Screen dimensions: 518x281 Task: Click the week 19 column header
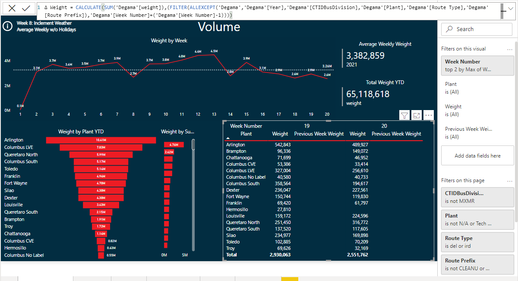point(306,126)
